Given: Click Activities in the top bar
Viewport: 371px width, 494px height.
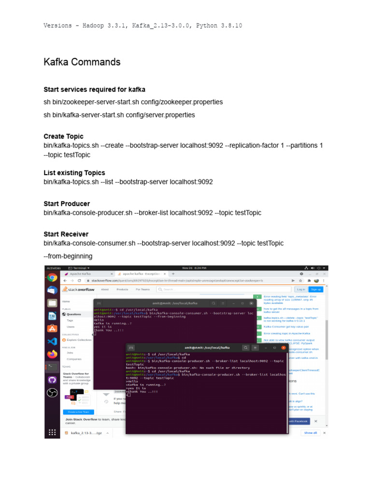Looking at the screenshot, I should tap(54, 268).
